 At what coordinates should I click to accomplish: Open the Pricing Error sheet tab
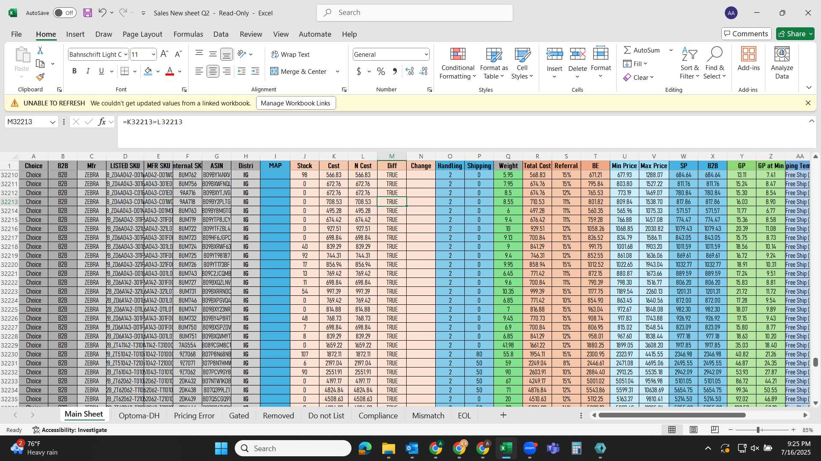click(194, 415)
